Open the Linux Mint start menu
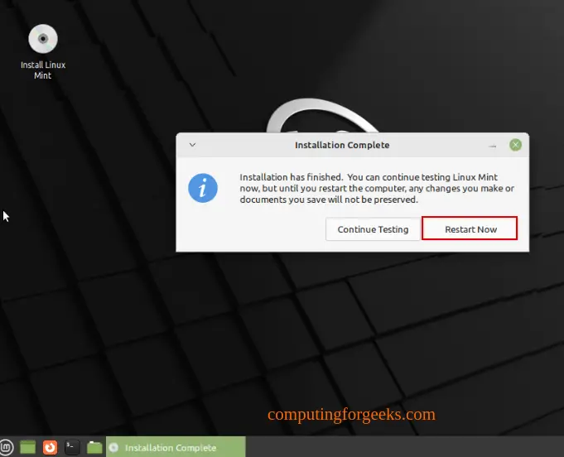 (x=6, y=447)
